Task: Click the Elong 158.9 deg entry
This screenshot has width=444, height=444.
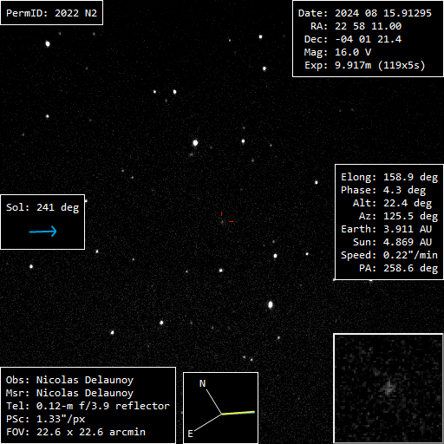Action: coord(389,177)
